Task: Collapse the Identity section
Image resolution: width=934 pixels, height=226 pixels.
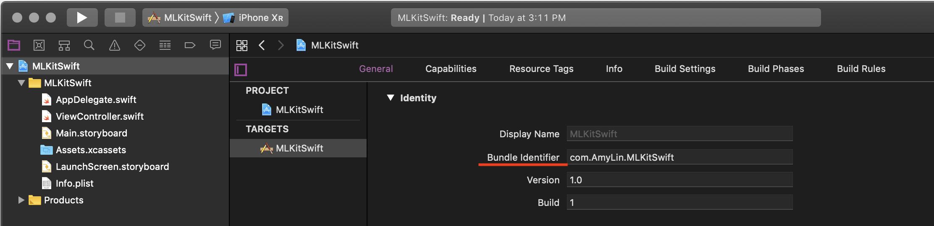Action: [x=391, y=98]
